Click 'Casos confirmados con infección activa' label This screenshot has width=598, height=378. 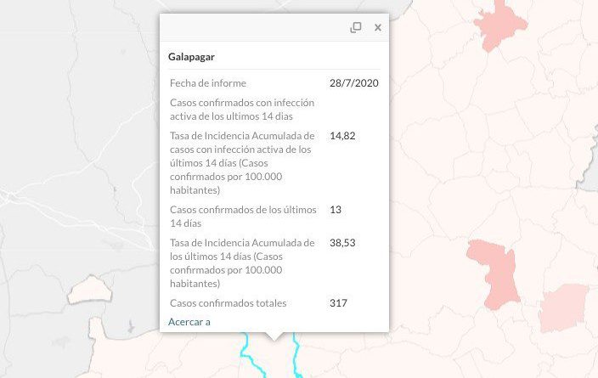click(x=241, y=109)
